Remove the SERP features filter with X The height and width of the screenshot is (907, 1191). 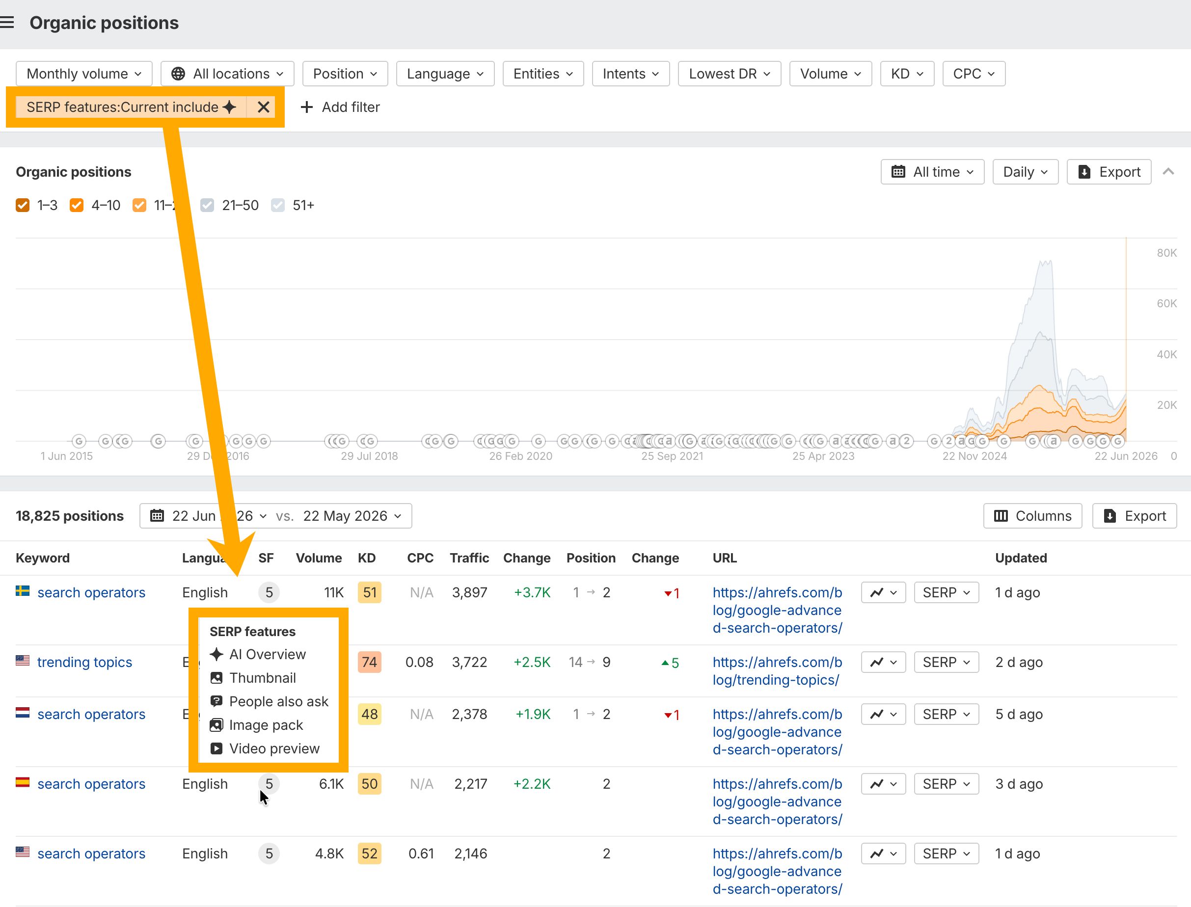(263, 107)
